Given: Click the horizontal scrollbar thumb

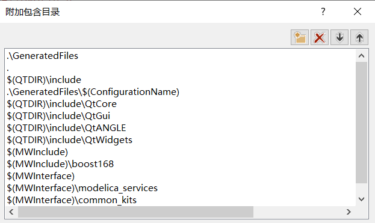Looking at the screenshot, I should click(135, 212).
